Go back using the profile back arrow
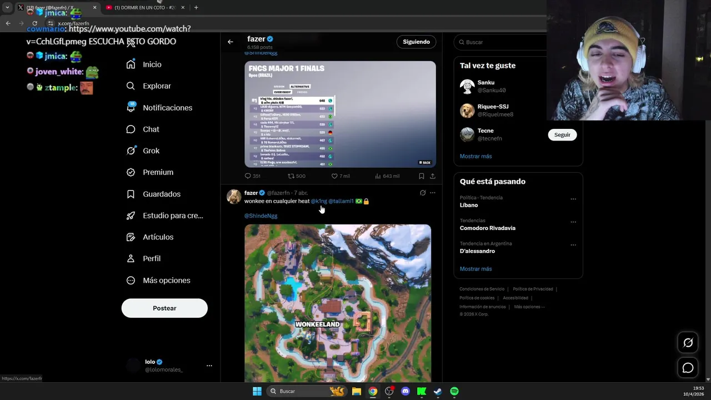Viewport: 711px width, 400px height. pyautogui.click(x=230, y=42)
